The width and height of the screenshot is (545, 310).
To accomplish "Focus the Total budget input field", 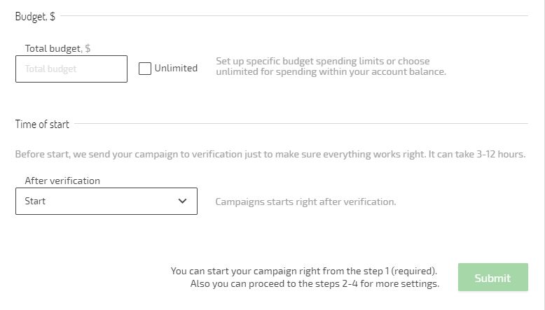I will (x=71, y=69).
